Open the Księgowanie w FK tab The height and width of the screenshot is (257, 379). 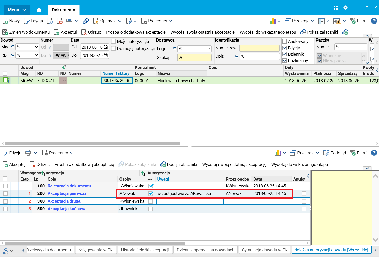[95, 250]
